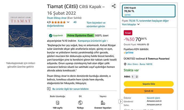Screen dimensions: 184x110
Task: Open the Adet quantity dropdown
Action: (135, 77)
